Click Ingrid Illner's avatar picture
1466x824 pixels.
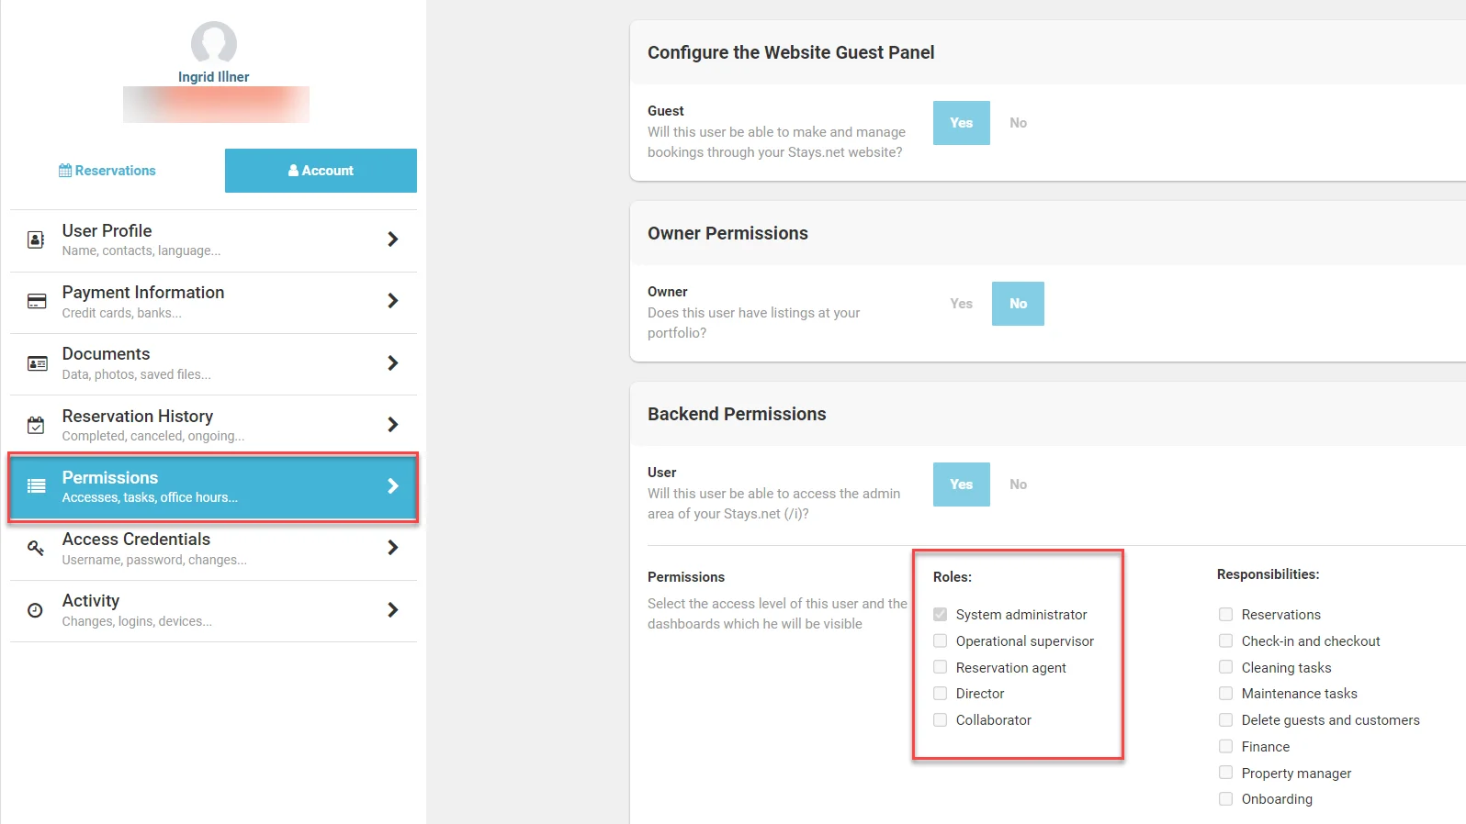pos(213,43)
